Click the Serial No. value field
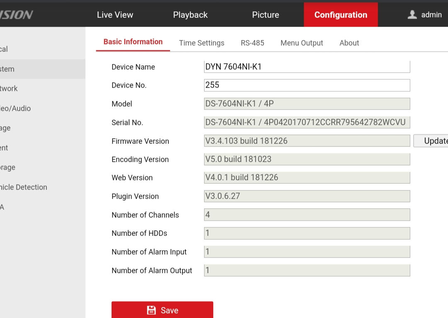Image resolution: width=448 pixels, height=318 pixels. coord(307,122)
